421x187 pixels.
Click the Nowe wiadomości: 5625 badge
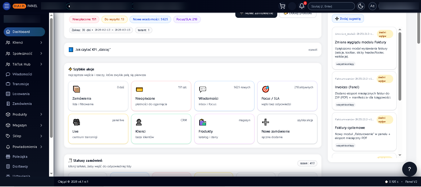click(150, 19)
